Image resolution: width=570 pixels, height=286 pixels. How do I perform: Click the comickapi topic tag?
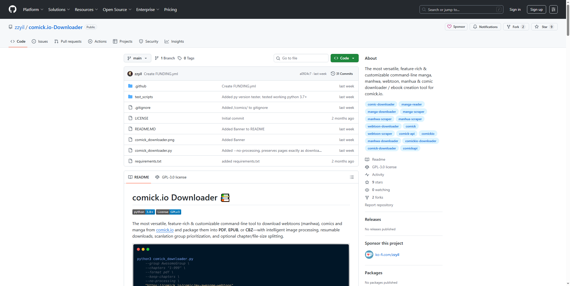tap(410, 148)
